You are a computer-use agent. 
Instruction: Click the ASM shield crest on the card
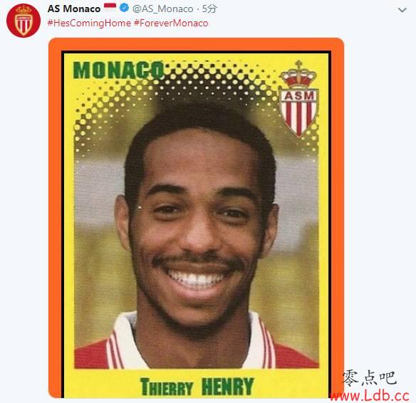(298, 112)
